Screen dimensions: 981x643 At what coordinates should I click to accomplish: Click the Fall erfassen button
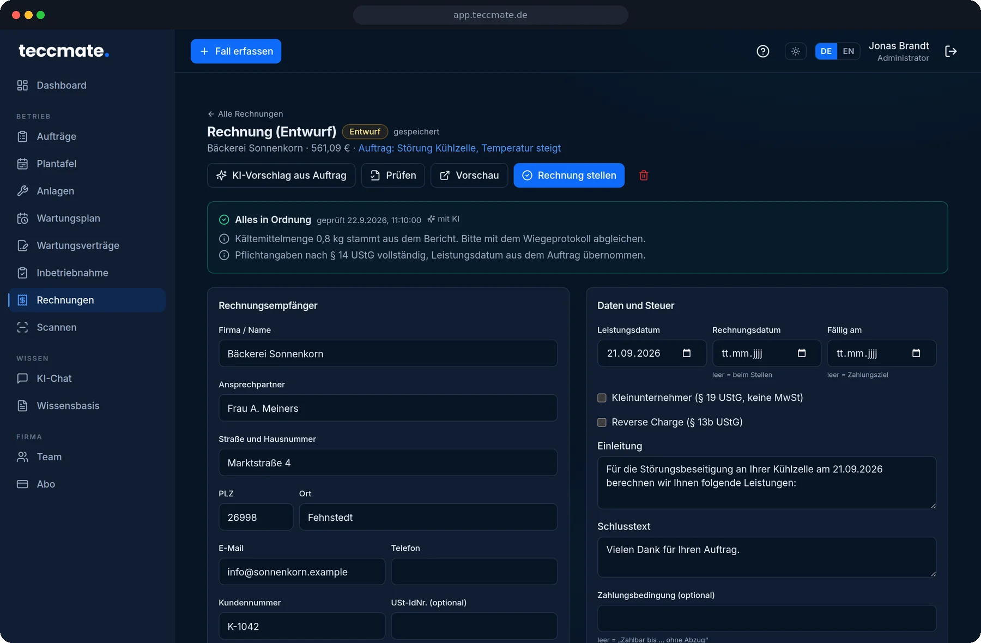[236, 51]
